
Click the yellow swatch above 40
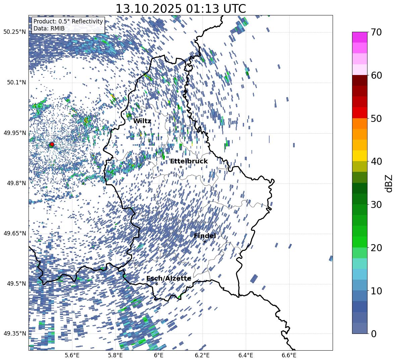360,156
